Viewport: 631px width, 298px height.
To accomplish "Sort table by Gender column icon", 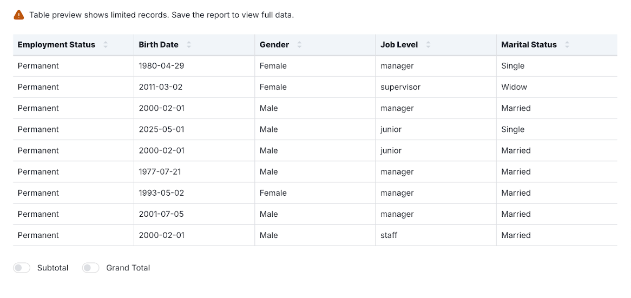I will (299, 45).
